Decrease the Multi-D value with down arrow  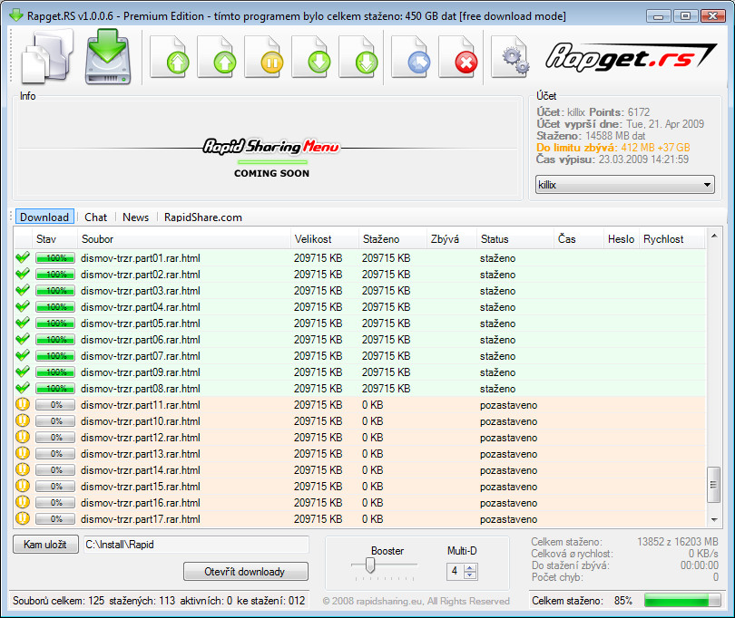(471, 575)
